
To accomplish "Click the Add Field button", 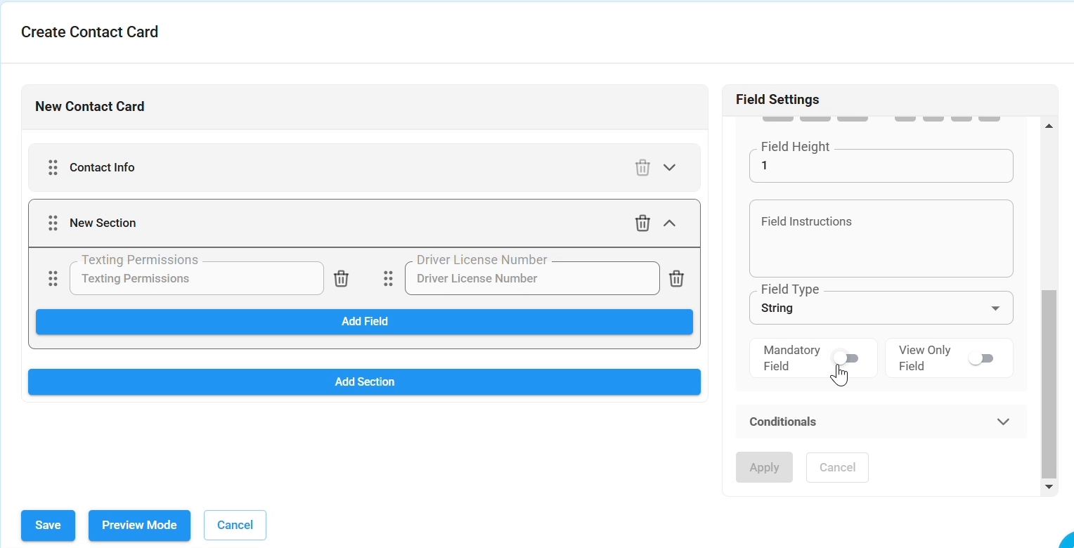I will 364,322.
